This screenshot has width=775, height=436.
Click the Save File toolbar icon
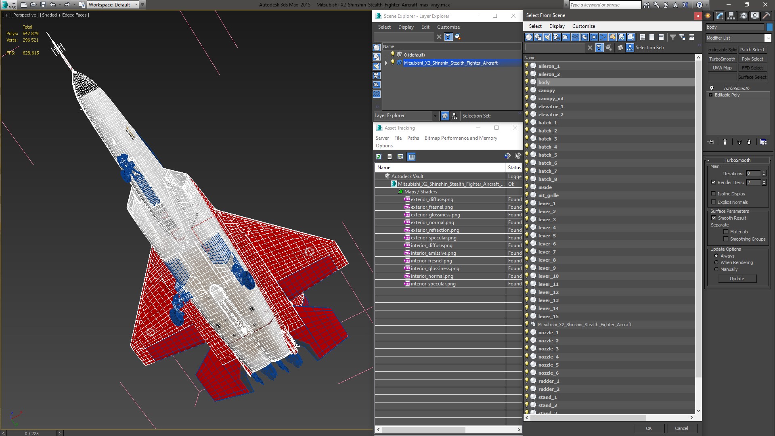(43, 5)
